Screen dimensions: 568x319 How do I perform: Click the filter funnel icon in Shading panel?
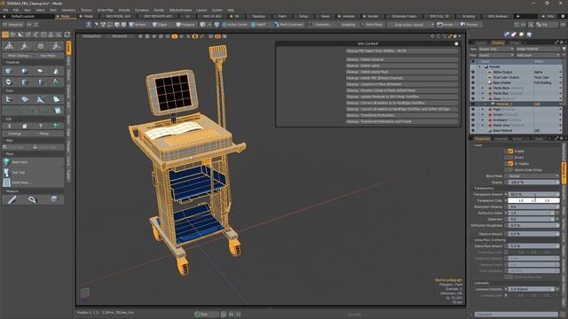tap(564, 49)
